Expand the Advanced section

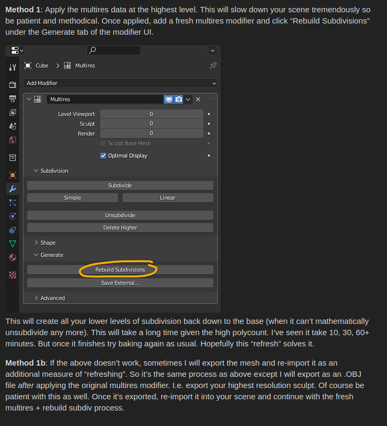click(x=50, y=298)
